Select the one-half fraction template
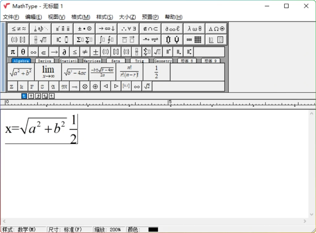Image resolution: width=316 pixels, height=233 pixels. coord(156,72)
